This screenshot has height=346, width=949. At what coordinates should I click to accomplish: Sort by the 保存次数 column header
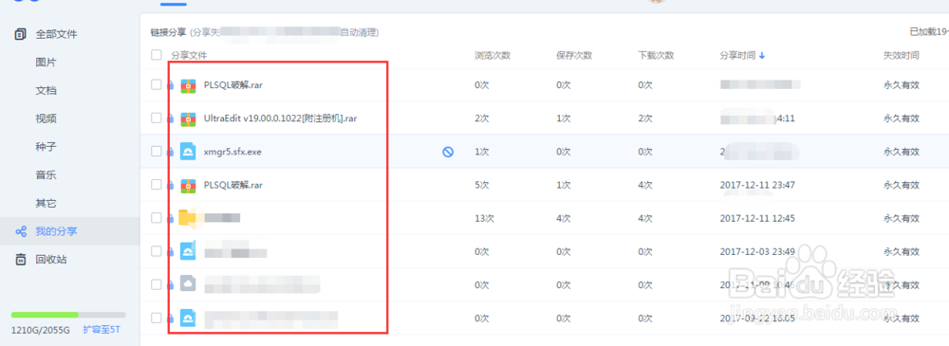(574, 56)
